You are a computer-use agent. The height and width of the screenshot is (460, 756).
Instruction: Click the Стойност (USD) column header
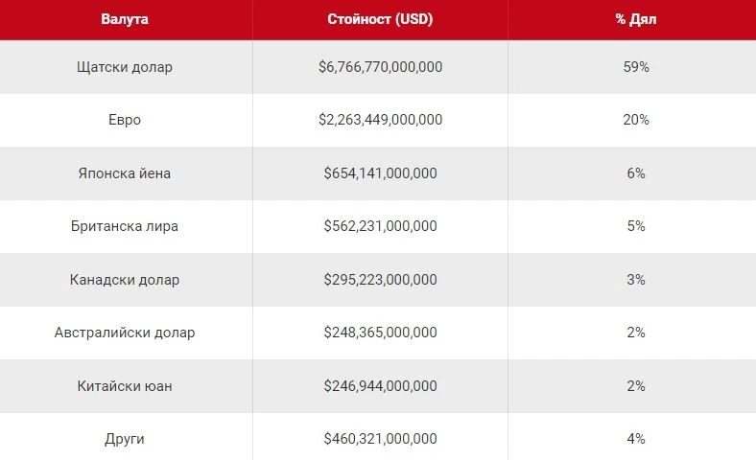(380, 19)
